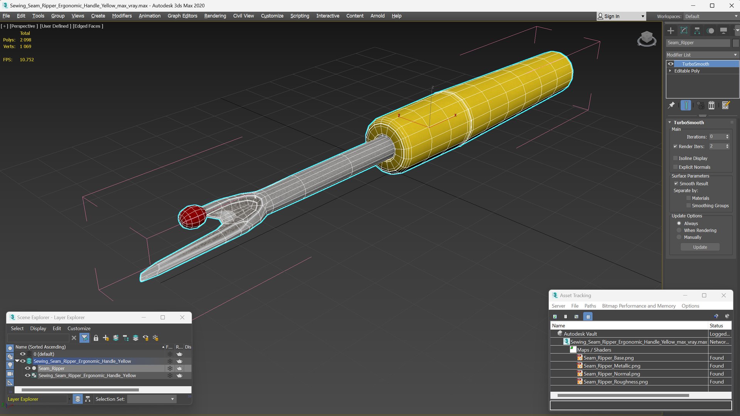Open Paths menu in Asset Tracking
Screen dimensions: 740x416
click(590, 306)
